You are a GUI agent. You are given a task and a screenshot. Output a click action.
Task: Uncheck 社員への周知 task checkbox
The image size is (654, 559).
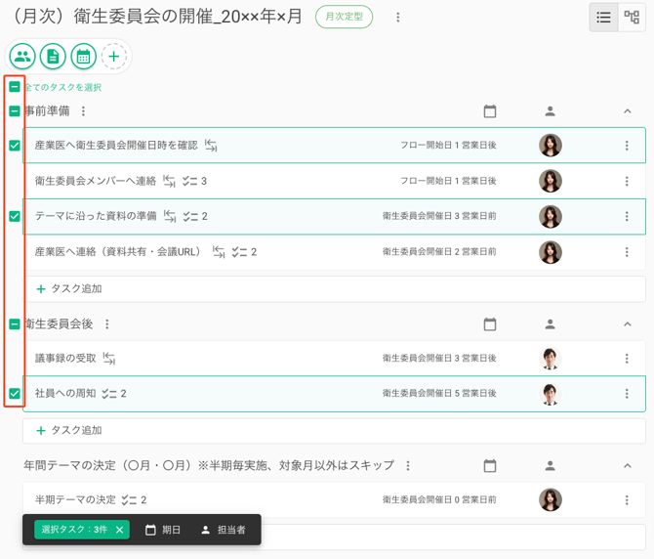pyautogui.click(x=15, y=393)
